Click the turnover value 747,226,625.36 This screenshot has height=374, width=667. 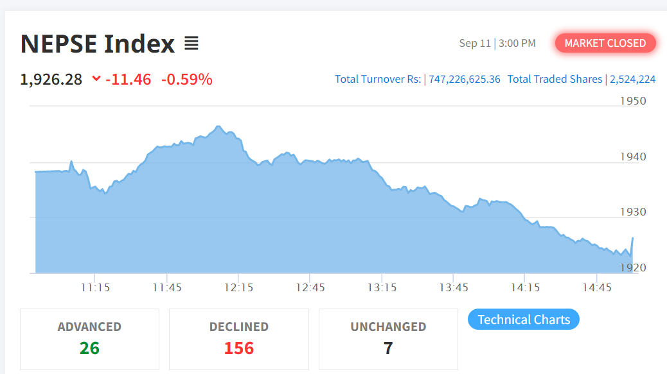(x=464, y=79)
